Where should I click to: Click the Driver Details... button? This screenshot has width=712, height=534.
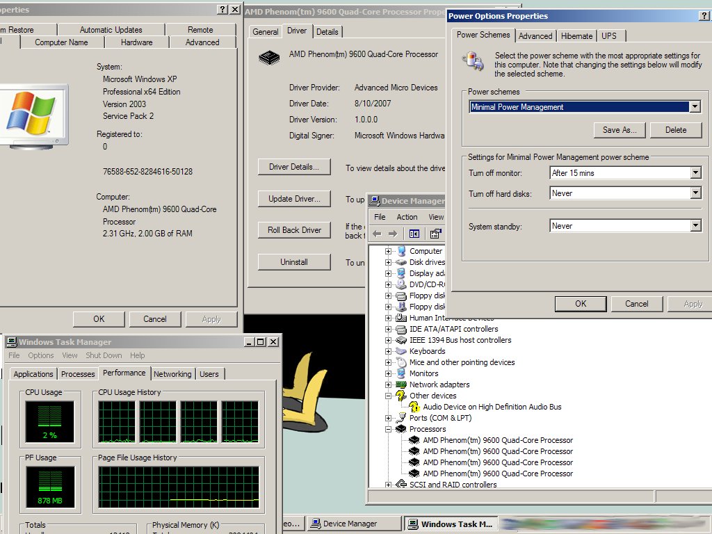click(294, 167)
